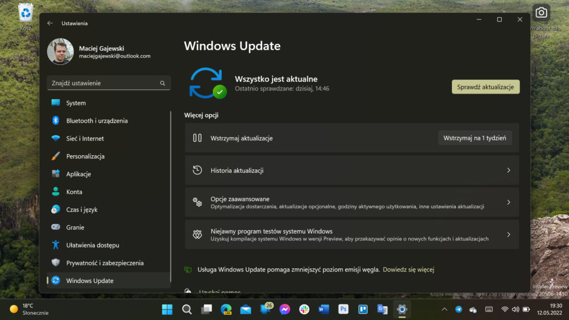This screenshot has width=569, height=320.
Task: Click the gears icon for advanced options
Action: click(197, 202)
